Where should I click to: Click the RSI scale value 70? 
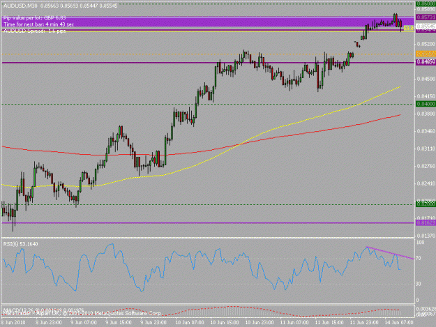[419, 258]
